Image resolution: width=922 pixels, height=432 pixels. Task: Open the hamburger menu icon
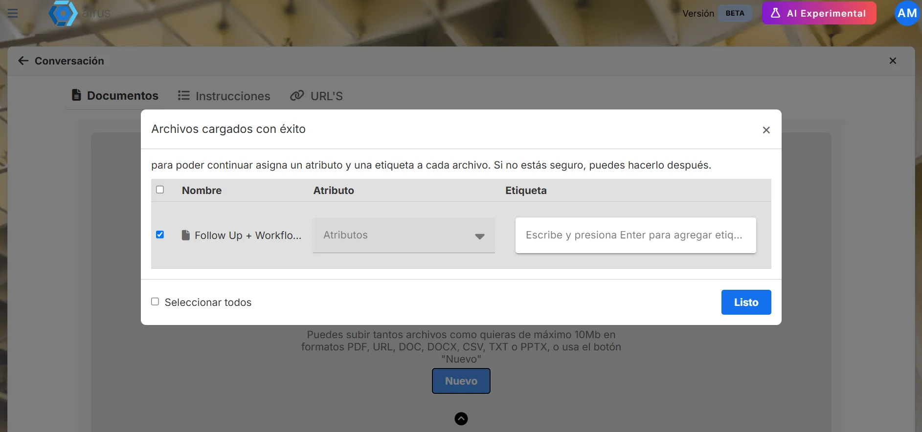pos(13,13)
